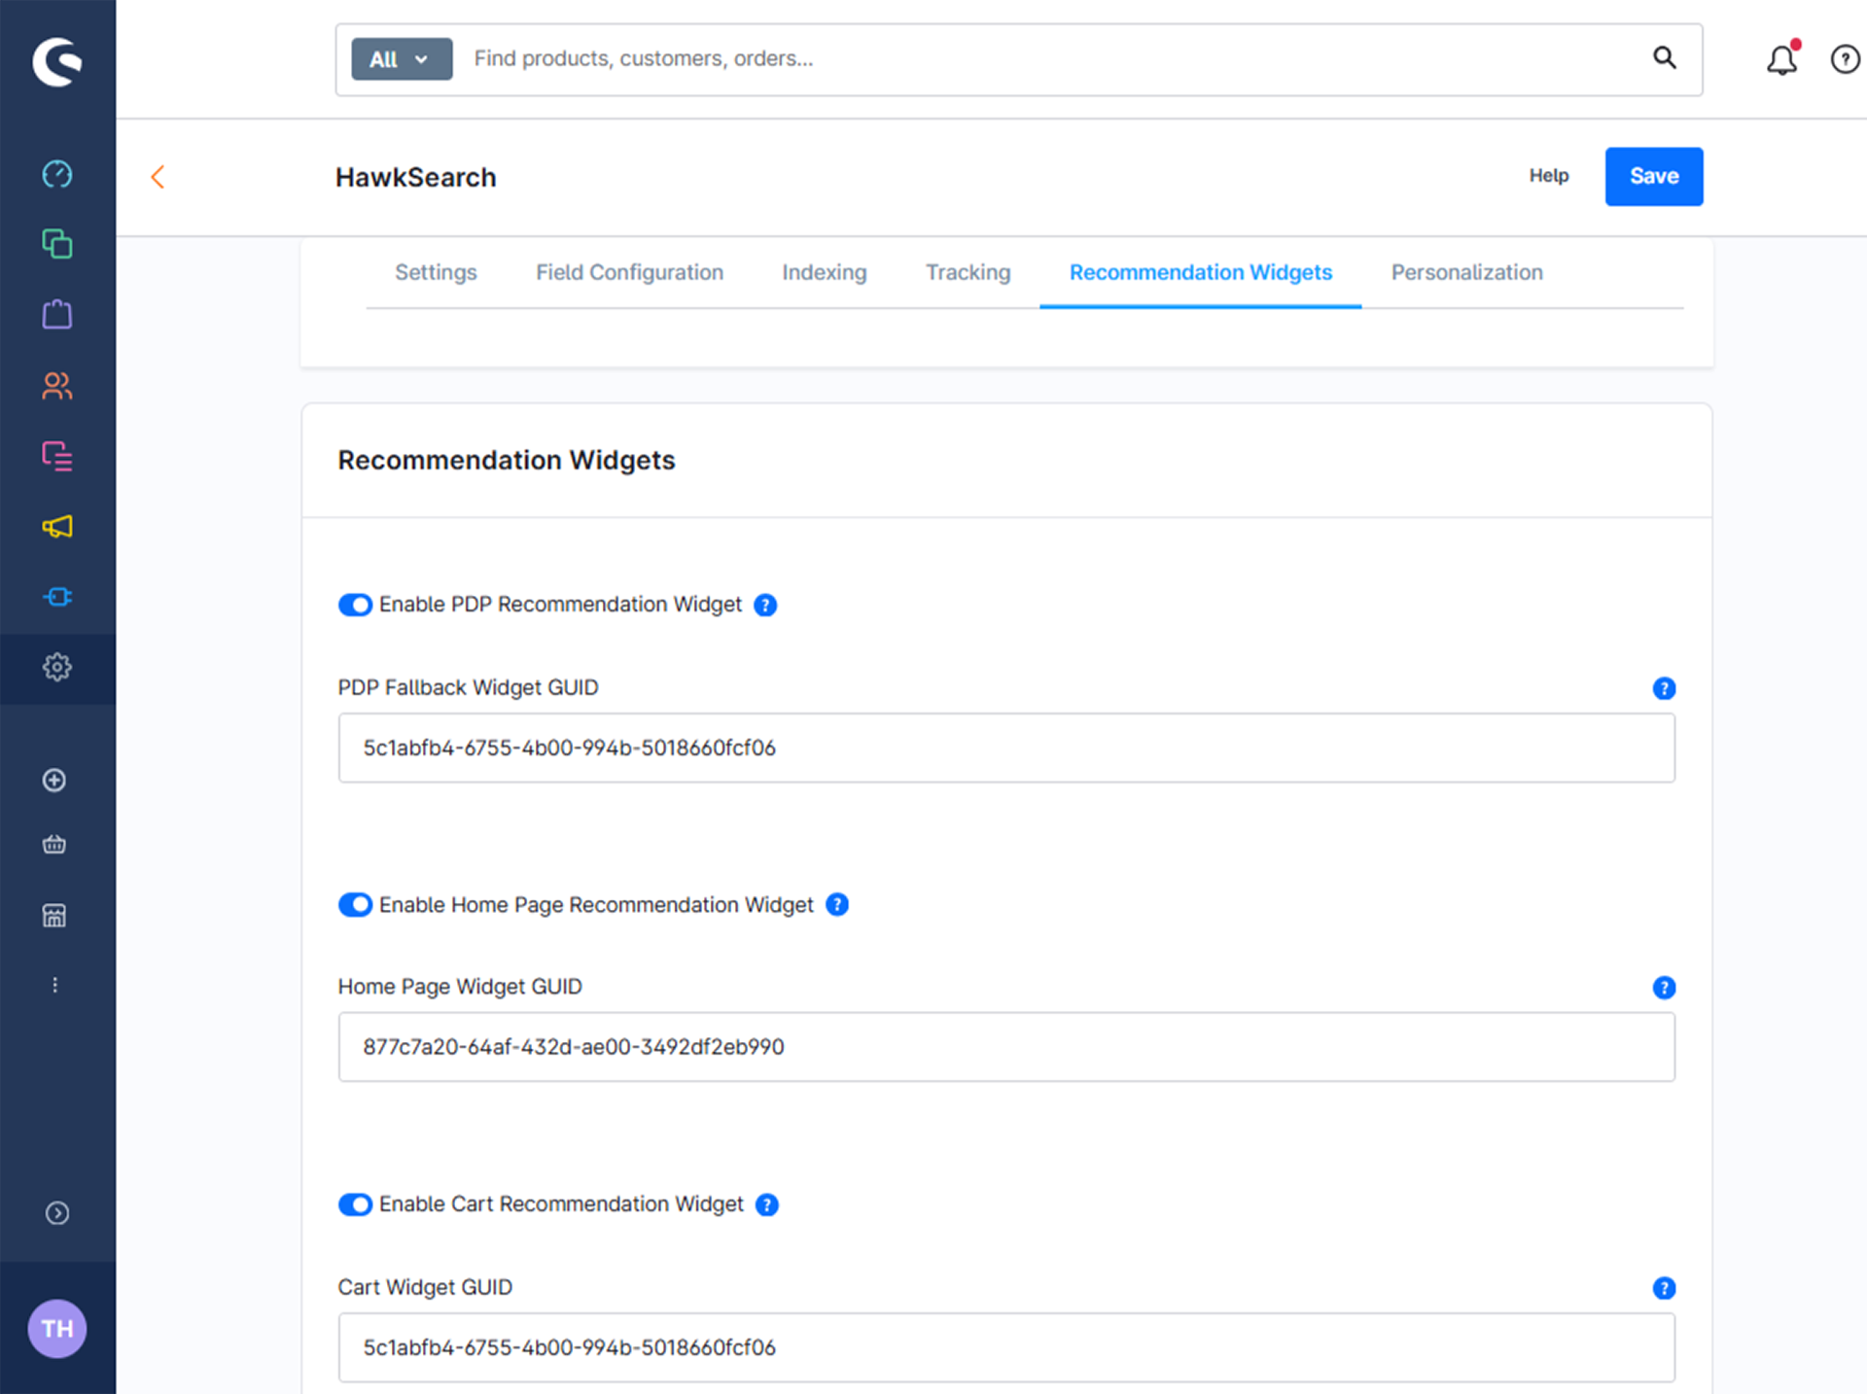Switch to the Personalization tab
The height and width of the screenshot is (1394, 1867).
[x=1467, y=273]
